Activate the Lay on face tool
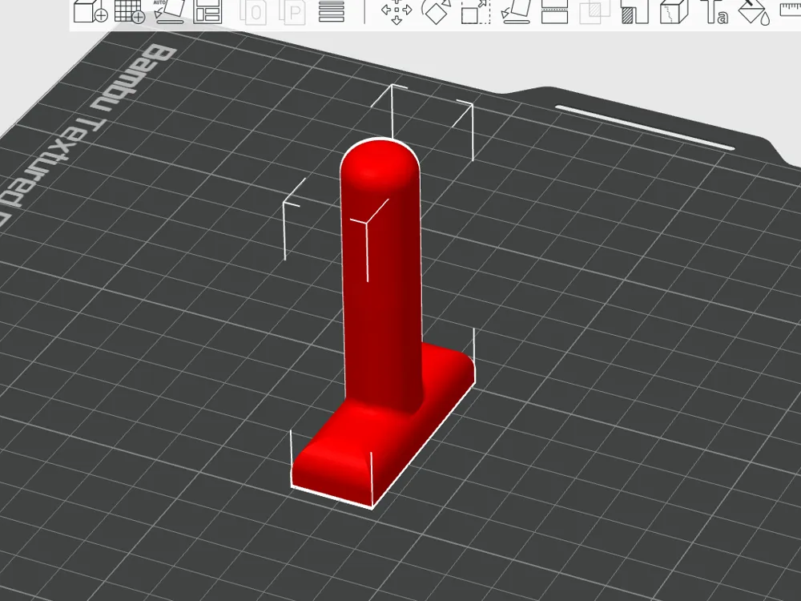The image size is (801, 601). 516,11
